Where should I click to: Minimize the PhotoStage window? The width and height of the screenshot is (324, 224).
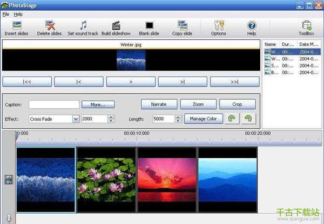pyautogui.click(x=300, y=5)
